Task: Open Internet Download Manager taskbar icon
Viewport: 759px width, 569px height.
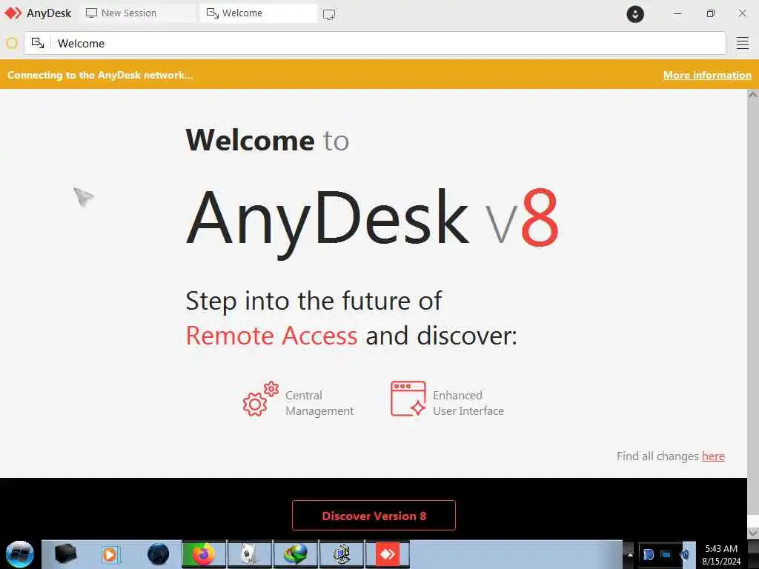Action: coord(295,554)
